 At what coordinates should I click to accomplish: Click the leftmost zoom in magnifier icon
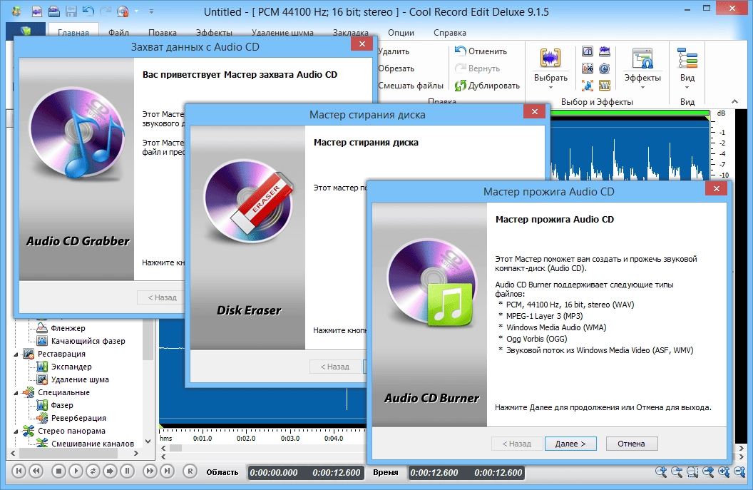tap(661, 472)
